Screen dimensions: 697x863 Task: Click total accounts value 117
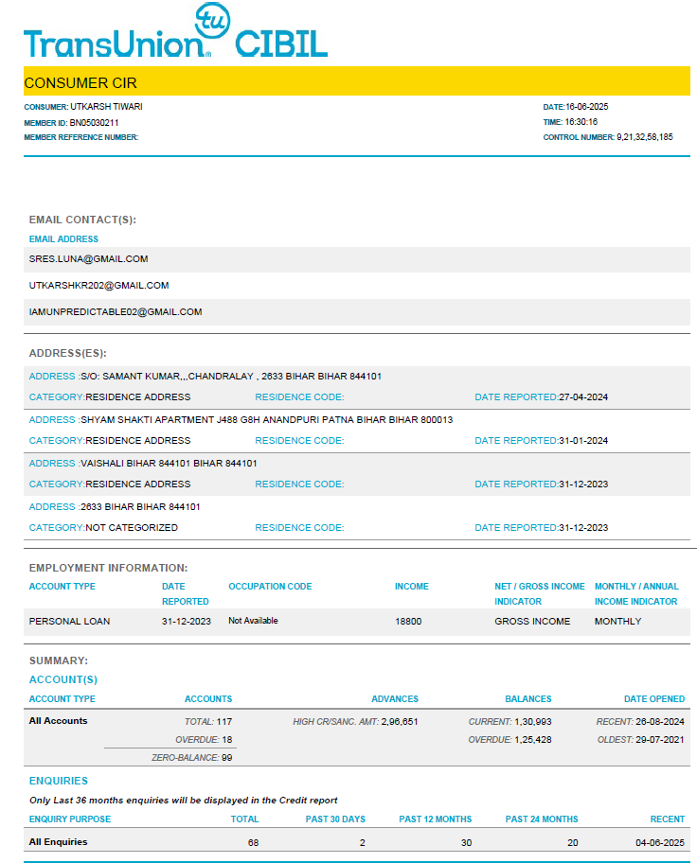[x=224, y=722]
